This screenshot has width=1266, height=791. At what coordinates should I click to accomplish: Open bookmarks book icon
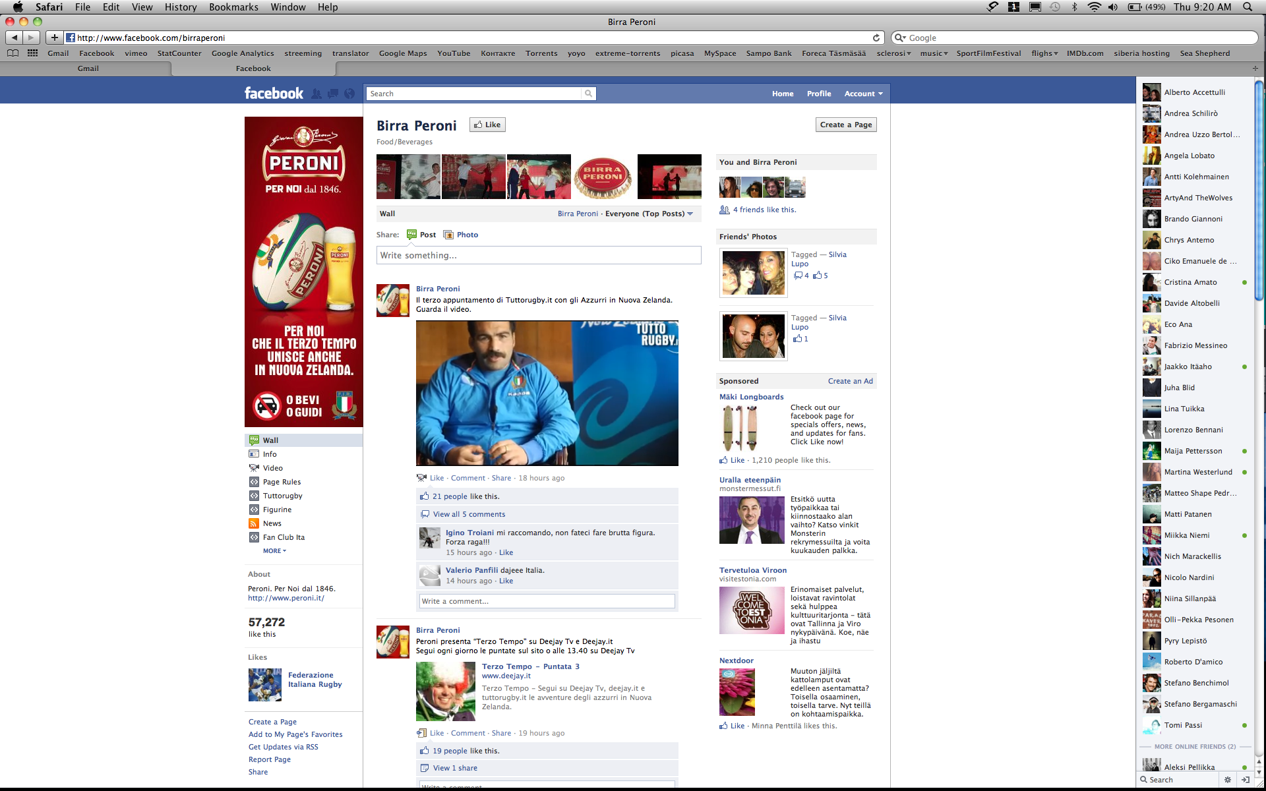(x=13, y=53)
